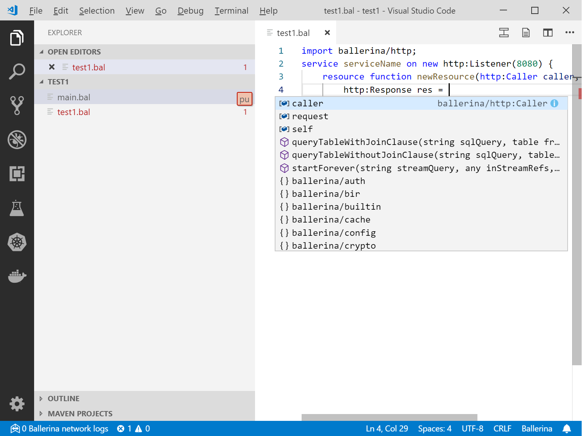Select queryTableWithoutJoinClause suggestion

(421, 155)
